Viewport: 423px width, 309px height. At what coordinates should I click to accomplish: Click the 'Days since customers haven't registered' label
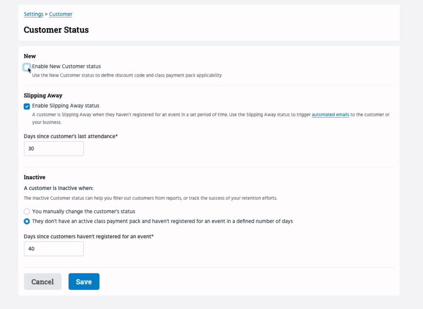[x=88, y=236]
